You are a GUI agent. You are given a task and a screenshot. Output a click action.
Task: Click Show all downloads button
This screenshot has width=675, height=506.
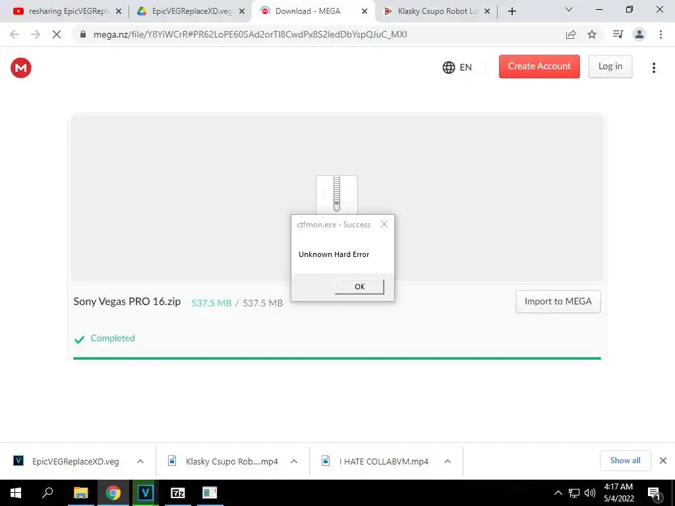625,461
